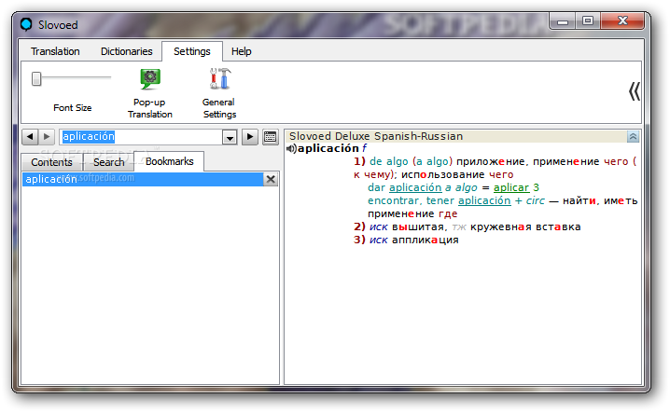The image size is (670, 412).
Task: Maximize the Slovoed window
Action: (x=588, y=21)
